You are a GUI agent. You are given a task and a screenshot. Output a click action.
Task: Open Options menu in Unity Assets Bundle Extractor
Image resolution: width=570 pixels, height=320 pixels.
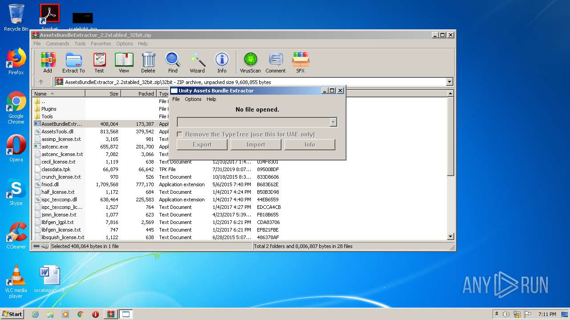click(x=193, y=99)
